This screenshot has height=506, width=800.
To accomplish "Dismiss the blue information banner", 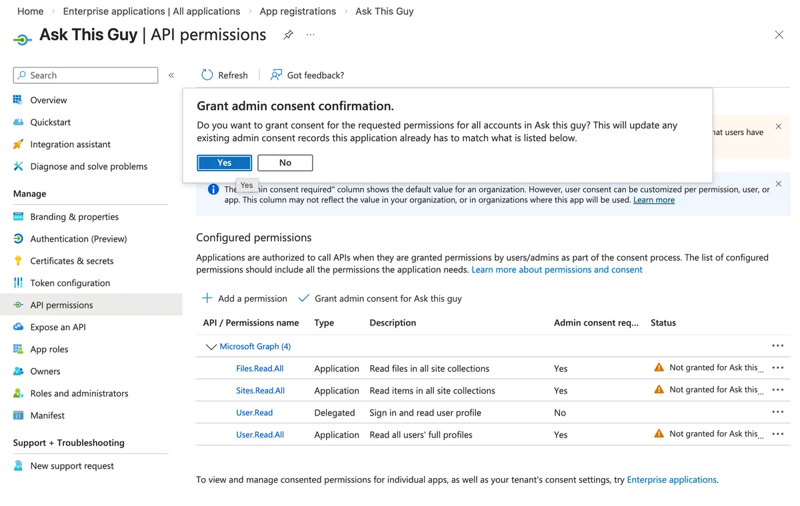I will coord(779,184).
